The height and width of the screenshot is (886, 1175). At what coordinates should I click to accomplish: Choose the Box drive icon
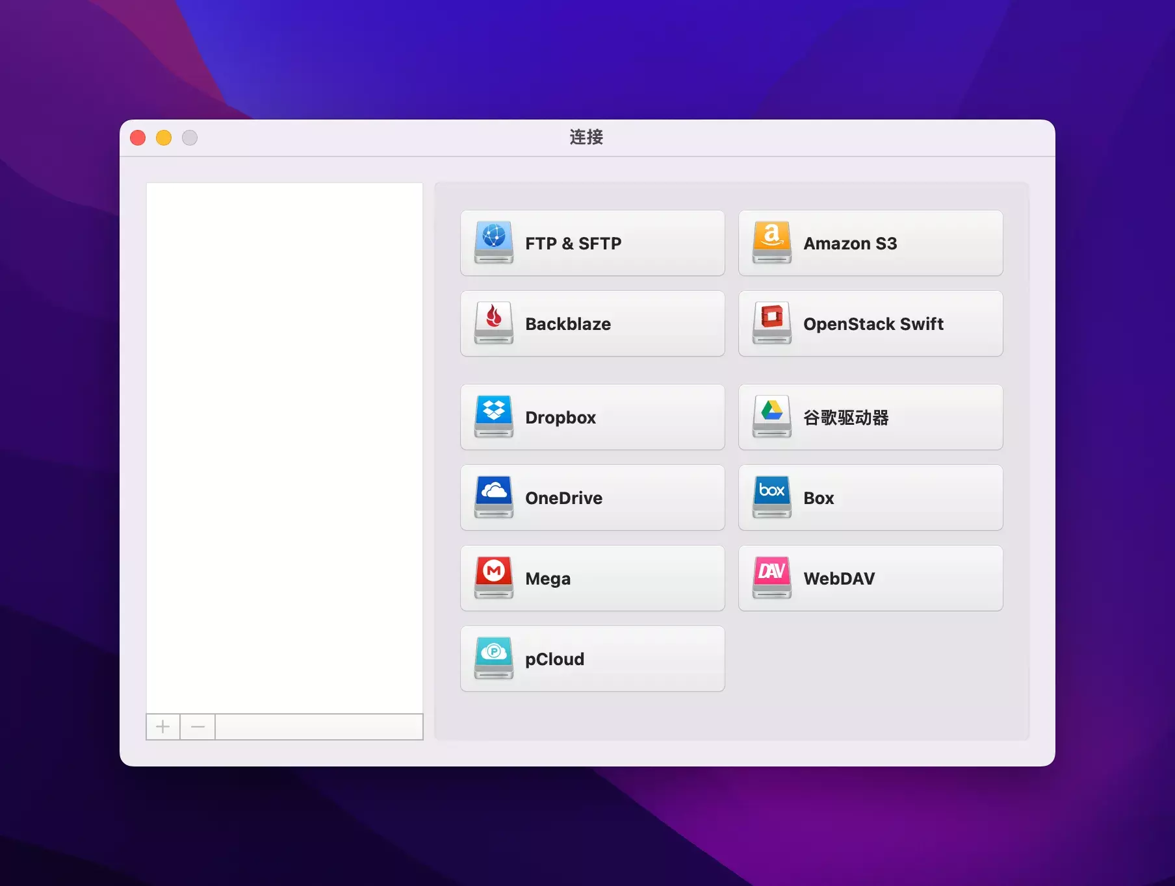point(772,497)
